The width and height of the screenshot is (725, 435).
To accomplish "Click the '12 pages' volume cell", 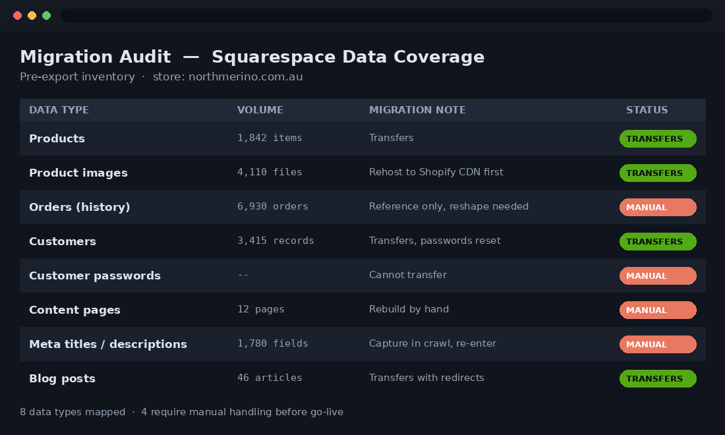I will point(261,309).
